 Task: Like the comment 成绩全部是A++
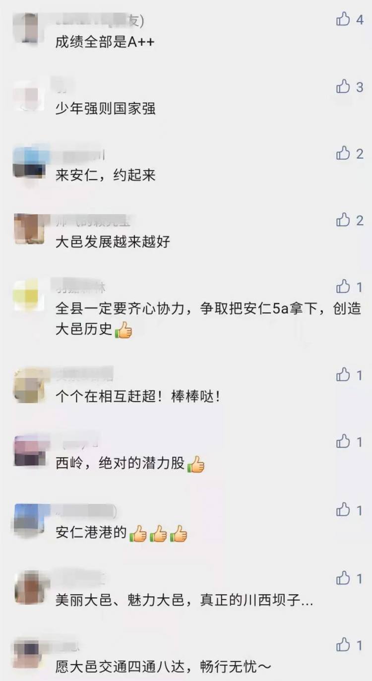(343, 19)
